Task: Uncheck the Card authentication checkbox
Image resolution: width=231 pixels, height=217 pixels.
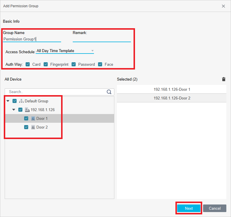Action: pos(28,64)
